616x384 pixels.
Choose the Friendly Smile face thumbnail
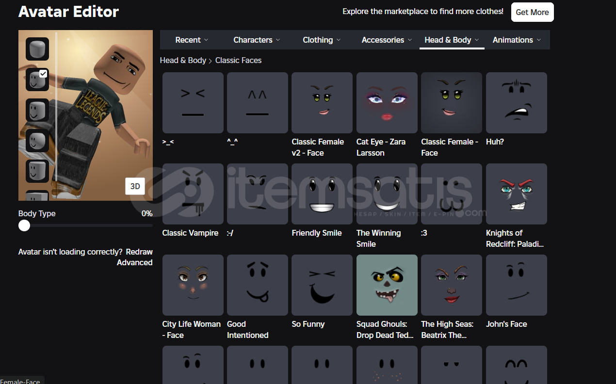tap(322, 194)
